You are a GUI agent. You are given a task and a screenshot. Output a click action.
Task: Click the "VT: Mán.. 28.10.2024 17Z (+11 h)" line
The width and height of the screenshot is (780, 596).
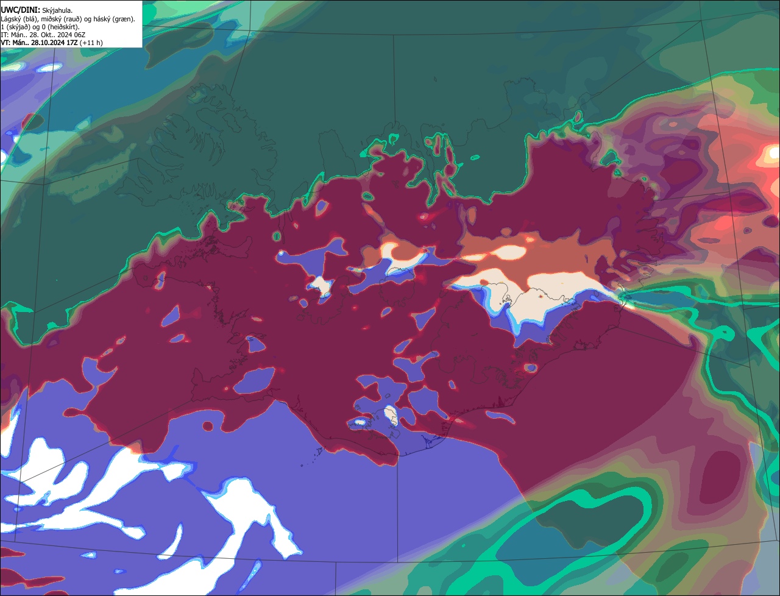click(52, 43)
